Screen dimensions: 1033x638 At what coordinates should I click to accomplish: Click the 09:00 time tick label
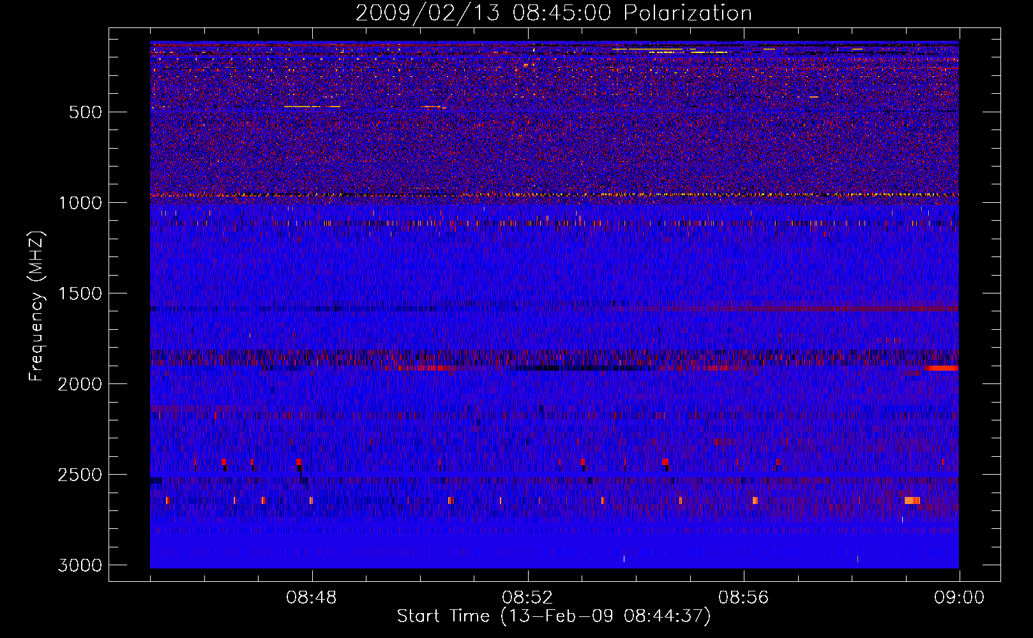pyautogui.click(x=959, y=598)
